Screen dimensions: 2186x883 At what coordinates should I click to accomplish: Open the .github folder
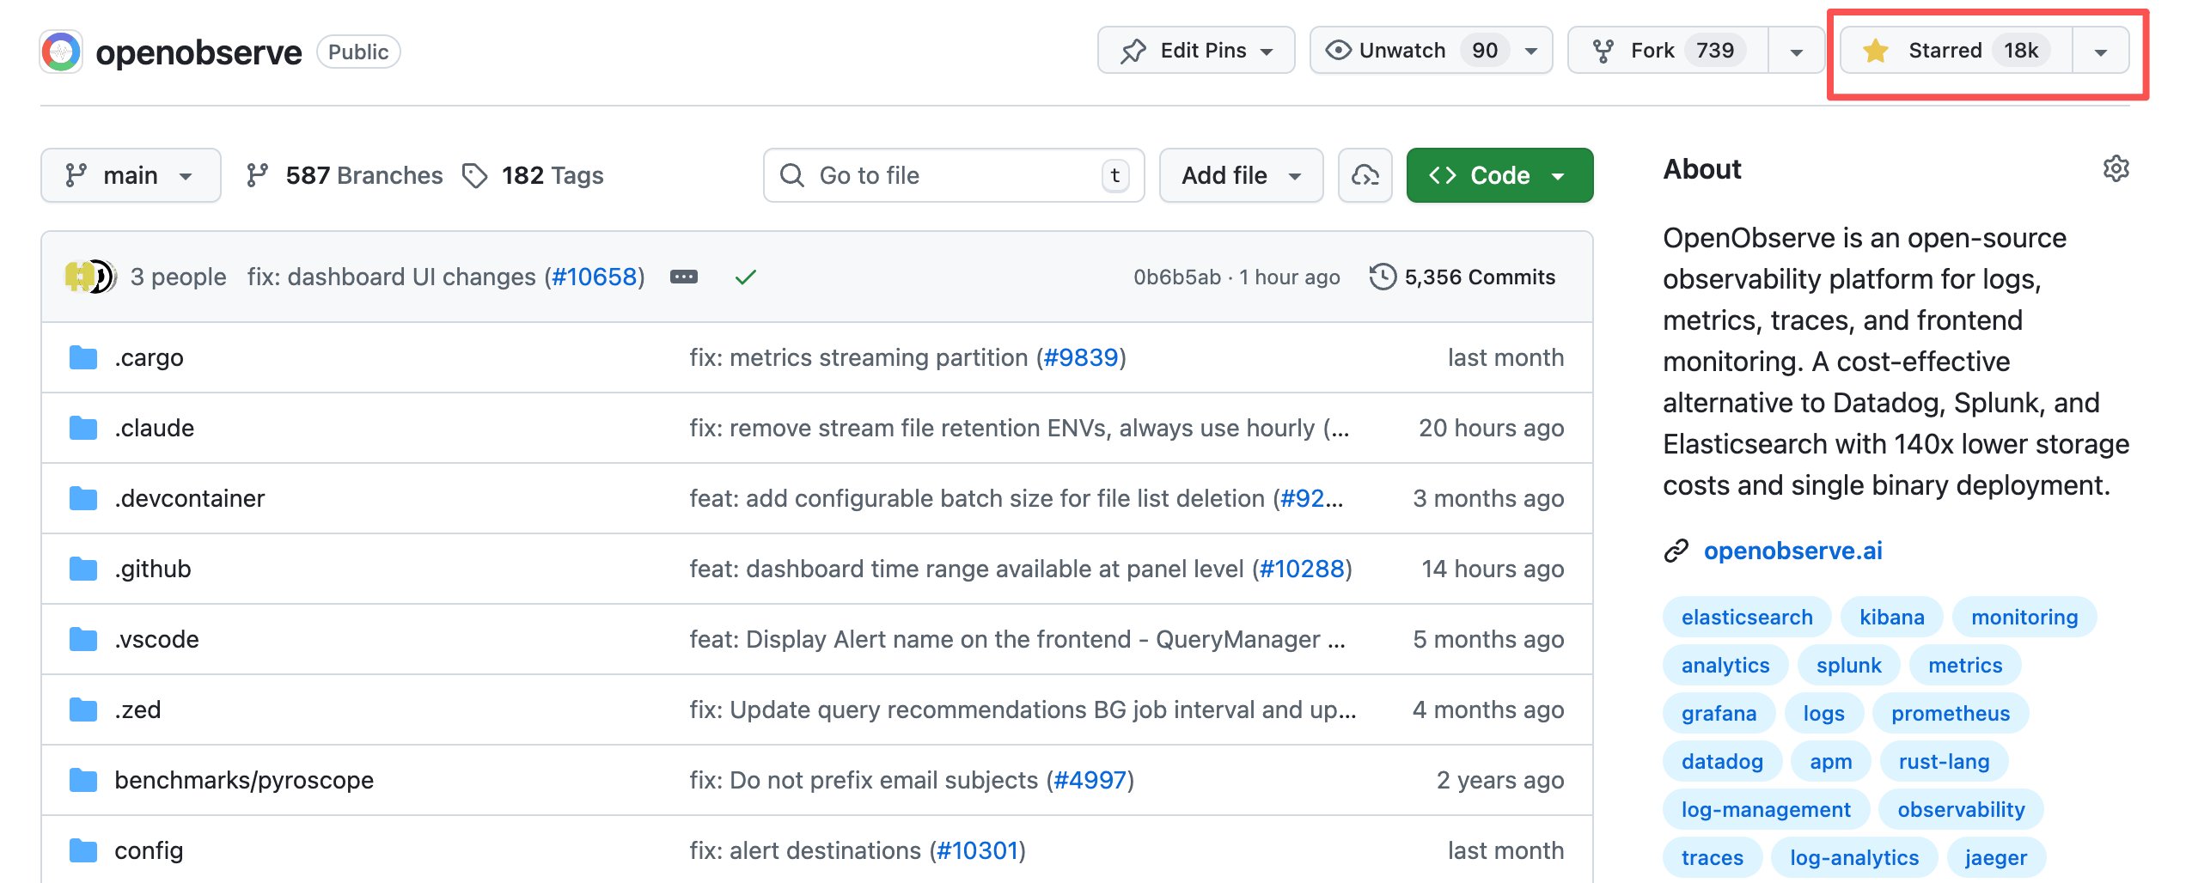click(x=153, y=569)
